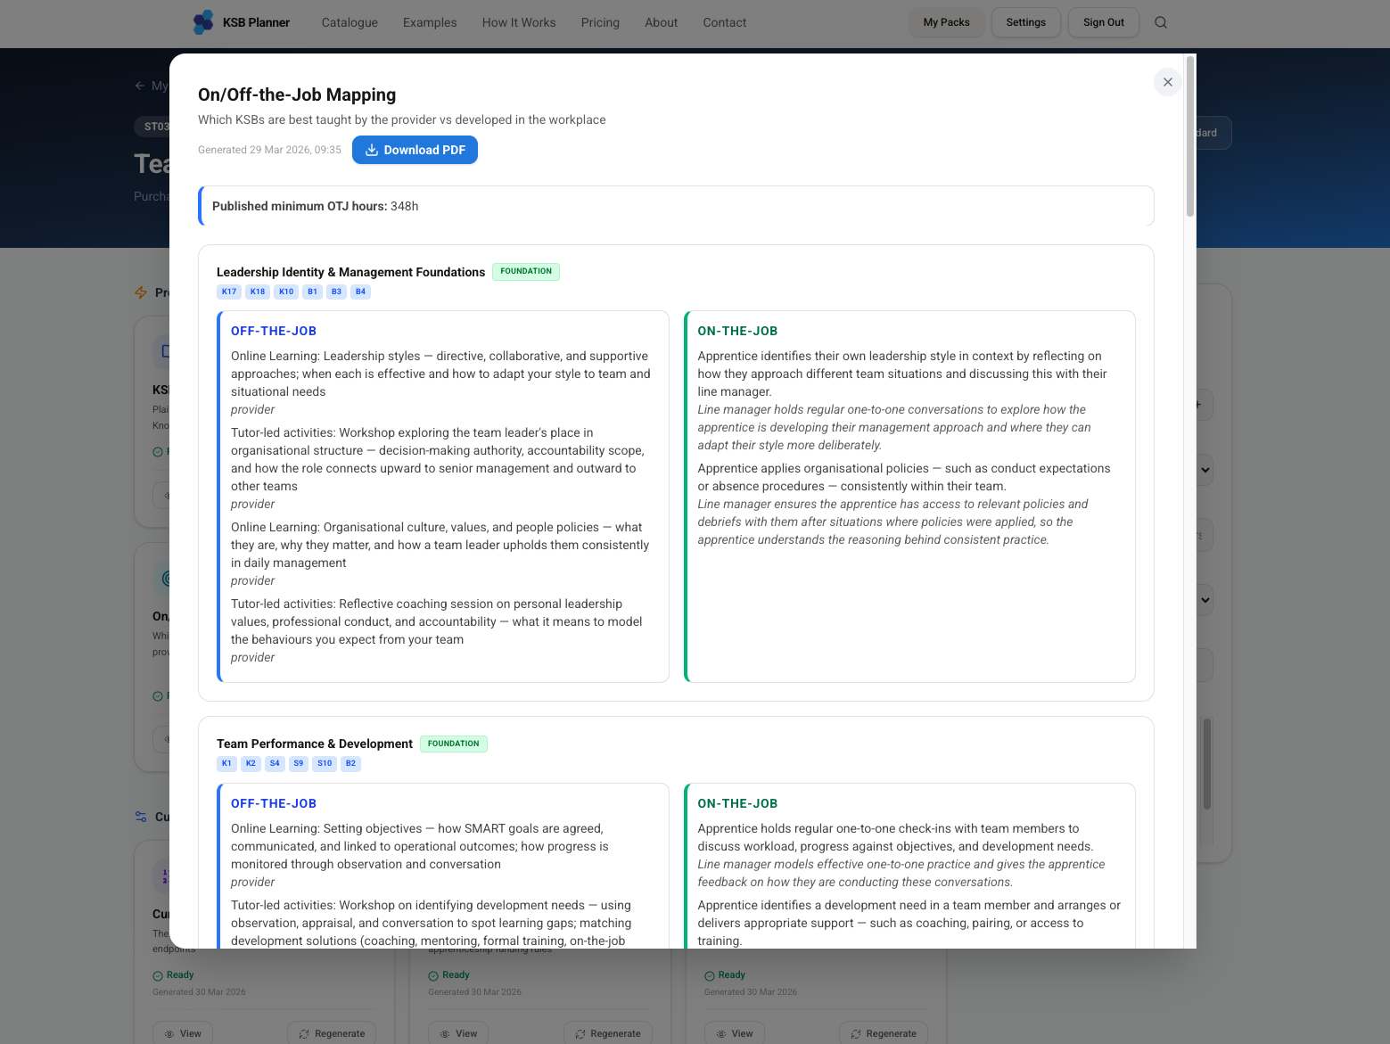Click the eye icon on the leftmost View button
The height and width of the screenshot is (1044, 1390).
click(170, 1032)
